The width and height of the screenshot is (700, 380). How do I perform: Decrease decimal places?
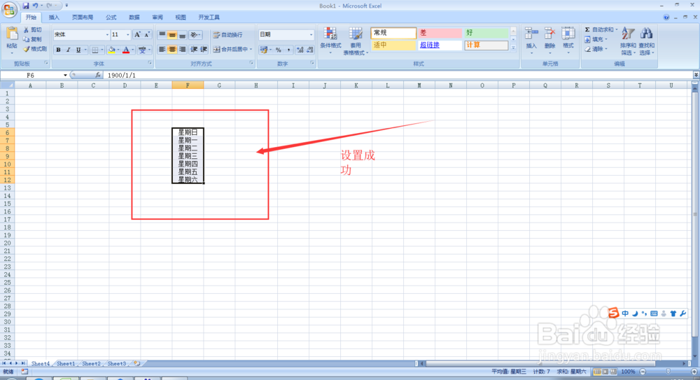pyautogui.click(x=310, y=50)
